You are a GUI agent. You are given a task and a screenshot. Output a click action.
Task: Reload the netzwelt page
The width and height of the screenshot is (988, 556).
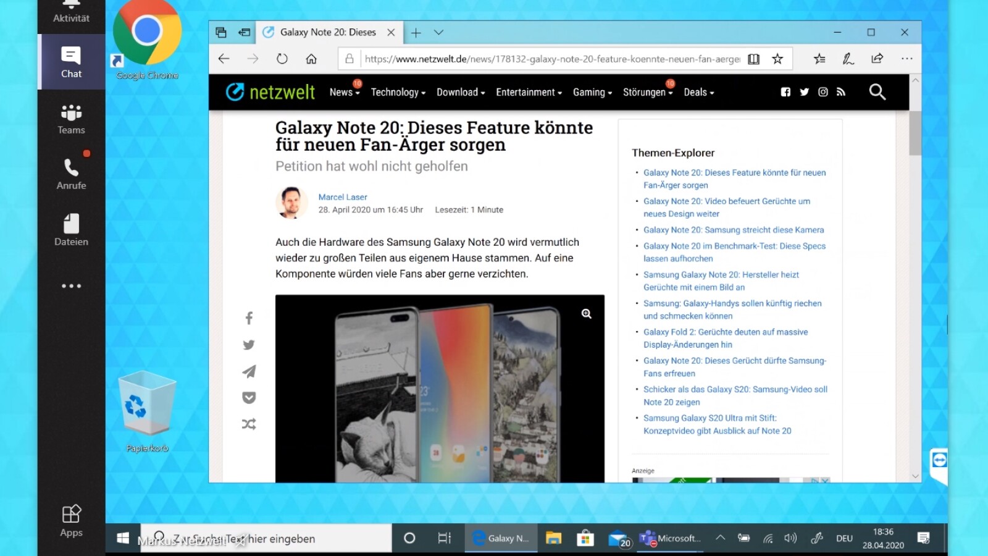[282, 59]
